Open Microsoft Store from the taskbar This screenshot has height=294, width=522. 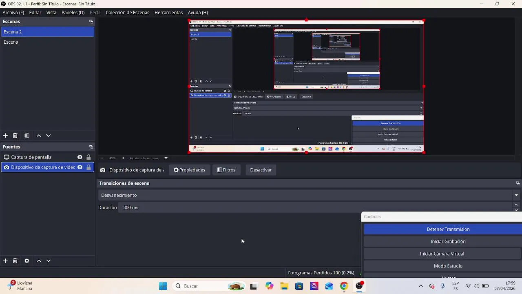click(299, 286)
